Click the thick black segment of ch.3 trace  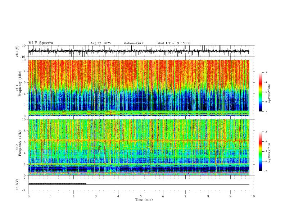pyautogui.click(x=57, y=184)
